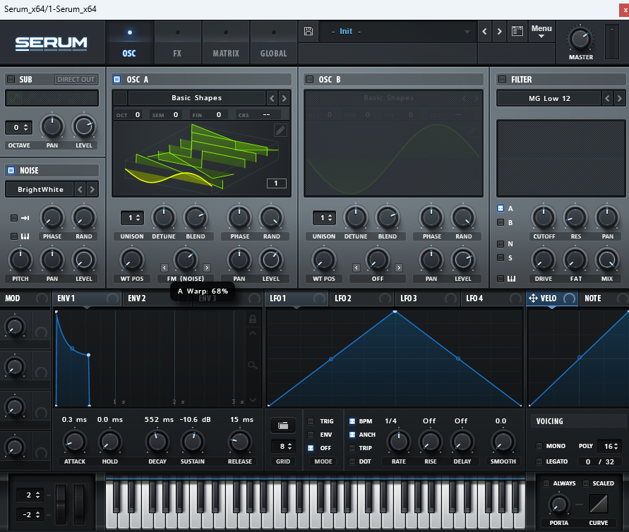Click the envelope lock icon

pyautogui.click(x=253, y=319)
